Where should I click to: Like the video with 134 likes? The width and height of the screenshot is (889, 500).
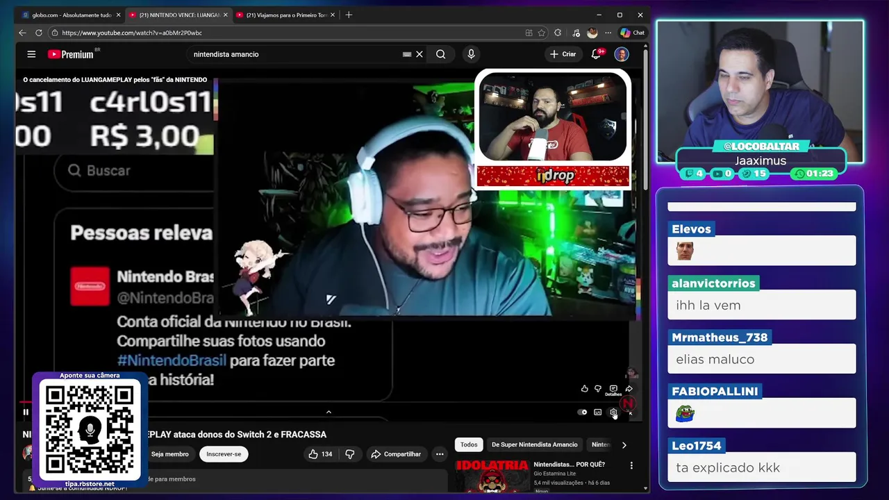(x=321, y=454)
